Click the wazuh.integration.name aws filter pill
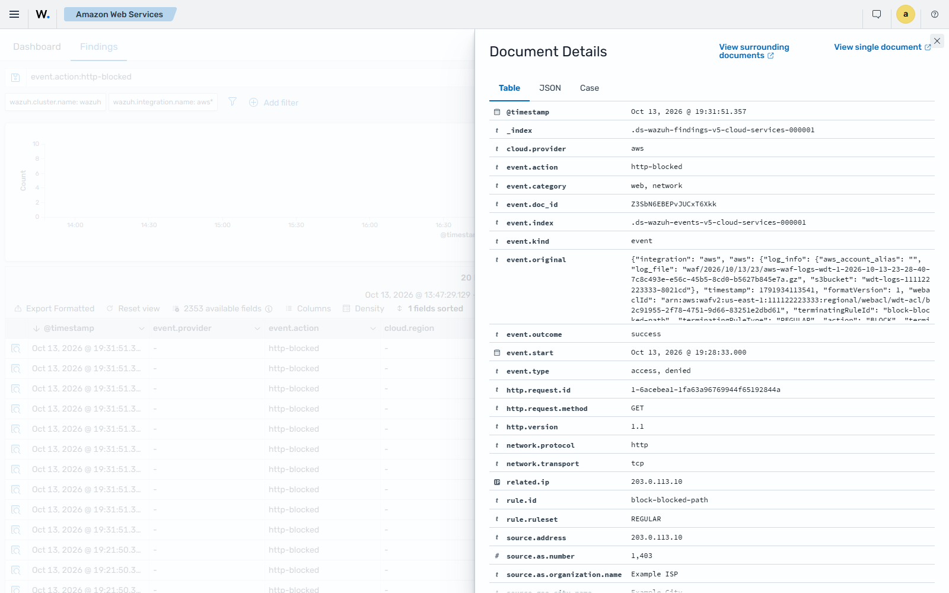 coord(163,102)
